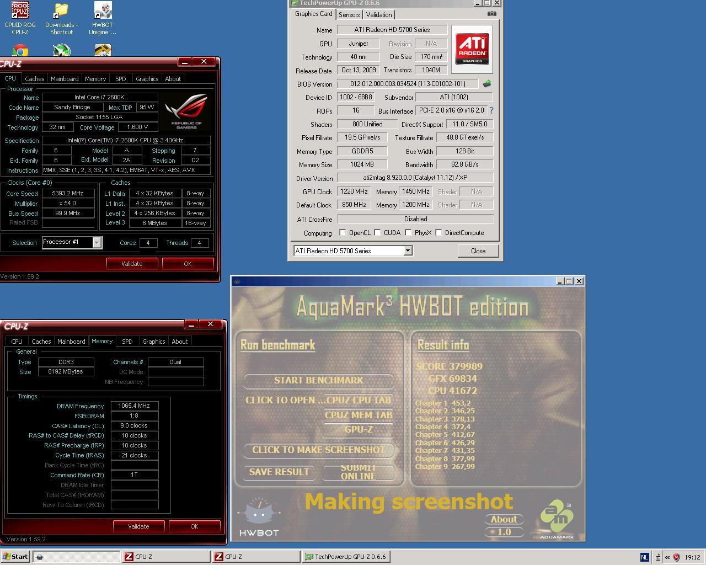706x565 pixels.
Task: Select Graphics Card tab in GPU-Z
Action: 313,14
